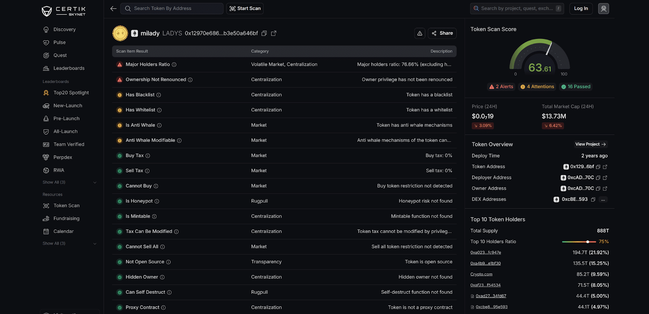This screenshot has height=314, width=649.
Task: Click info icon beside Hidden Owner
Action: tap(162, 277)
